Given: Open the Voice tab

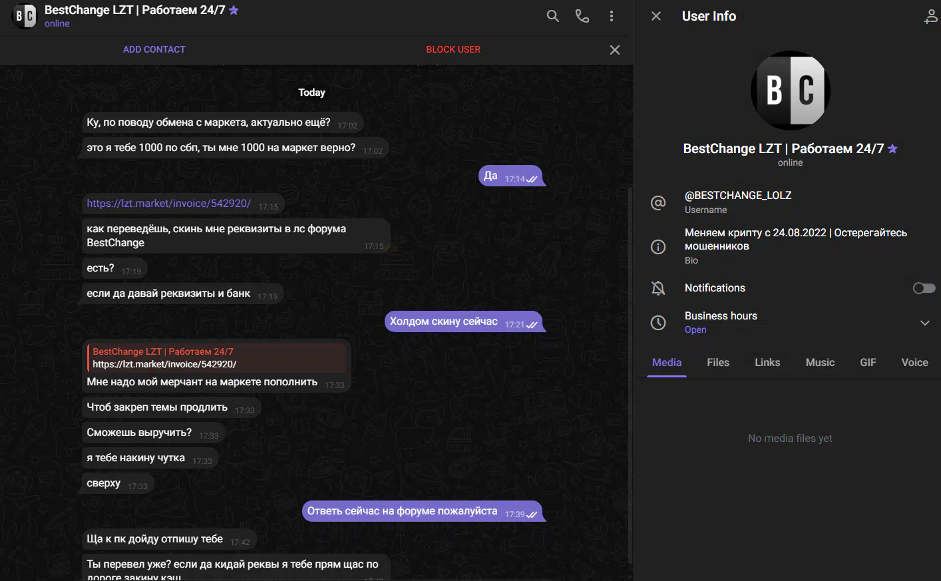Looking at the screenshot, I should (914, 363).
